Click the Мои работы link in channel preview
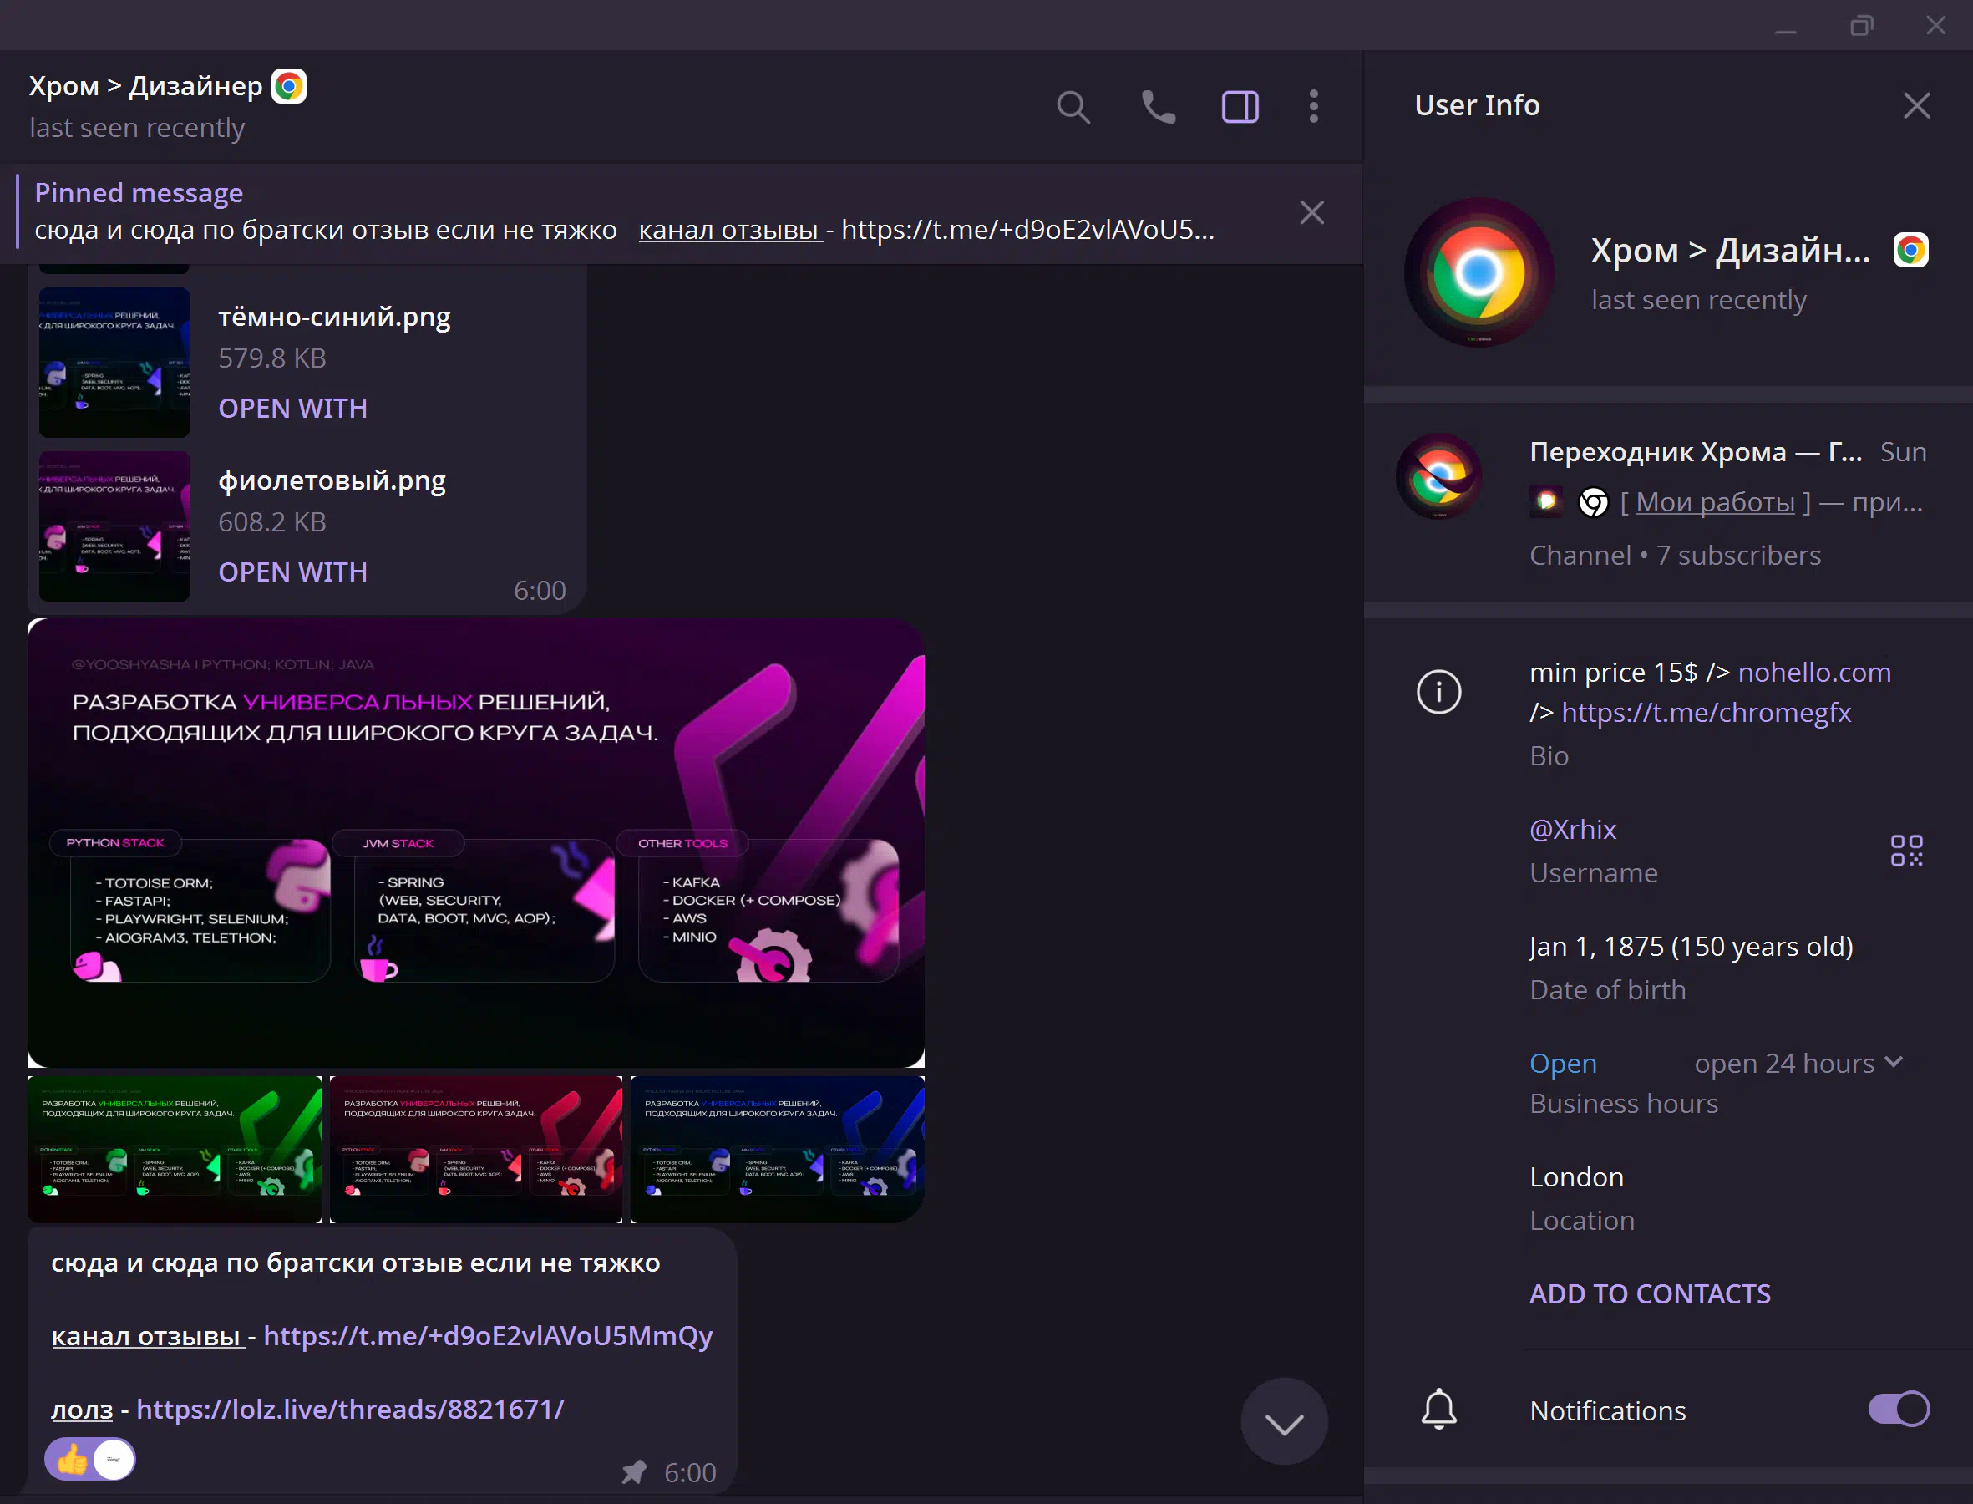Viewport: 1973px width, 1504px height. (x=1714, y=502)
